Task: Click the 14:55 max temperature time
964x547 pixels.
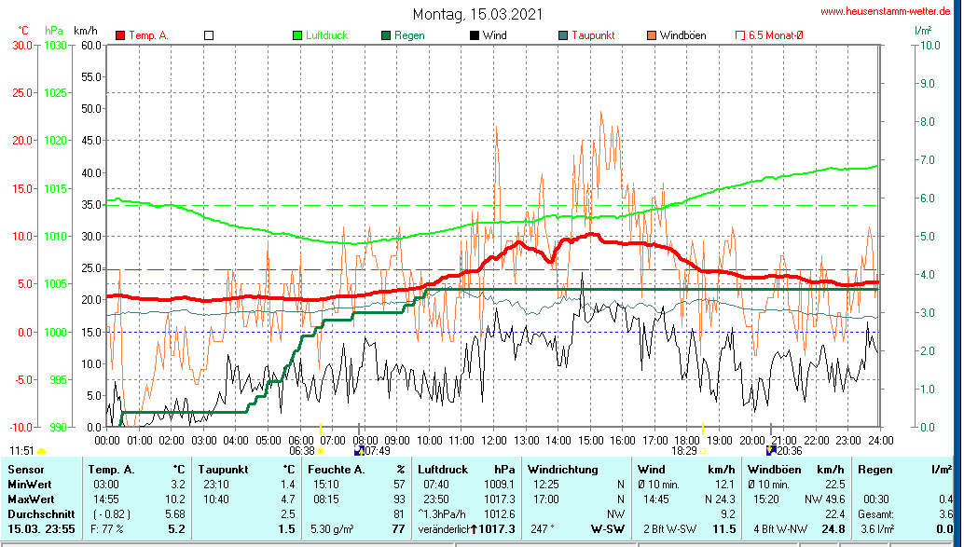Action: pyautogui.click(x=106, y=499)
